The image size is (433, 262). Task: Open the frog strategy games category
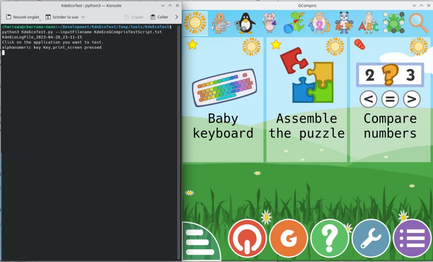[x=393, y=23]
